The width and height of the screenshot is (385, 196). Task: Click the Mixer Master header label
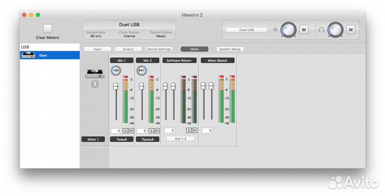218,60
